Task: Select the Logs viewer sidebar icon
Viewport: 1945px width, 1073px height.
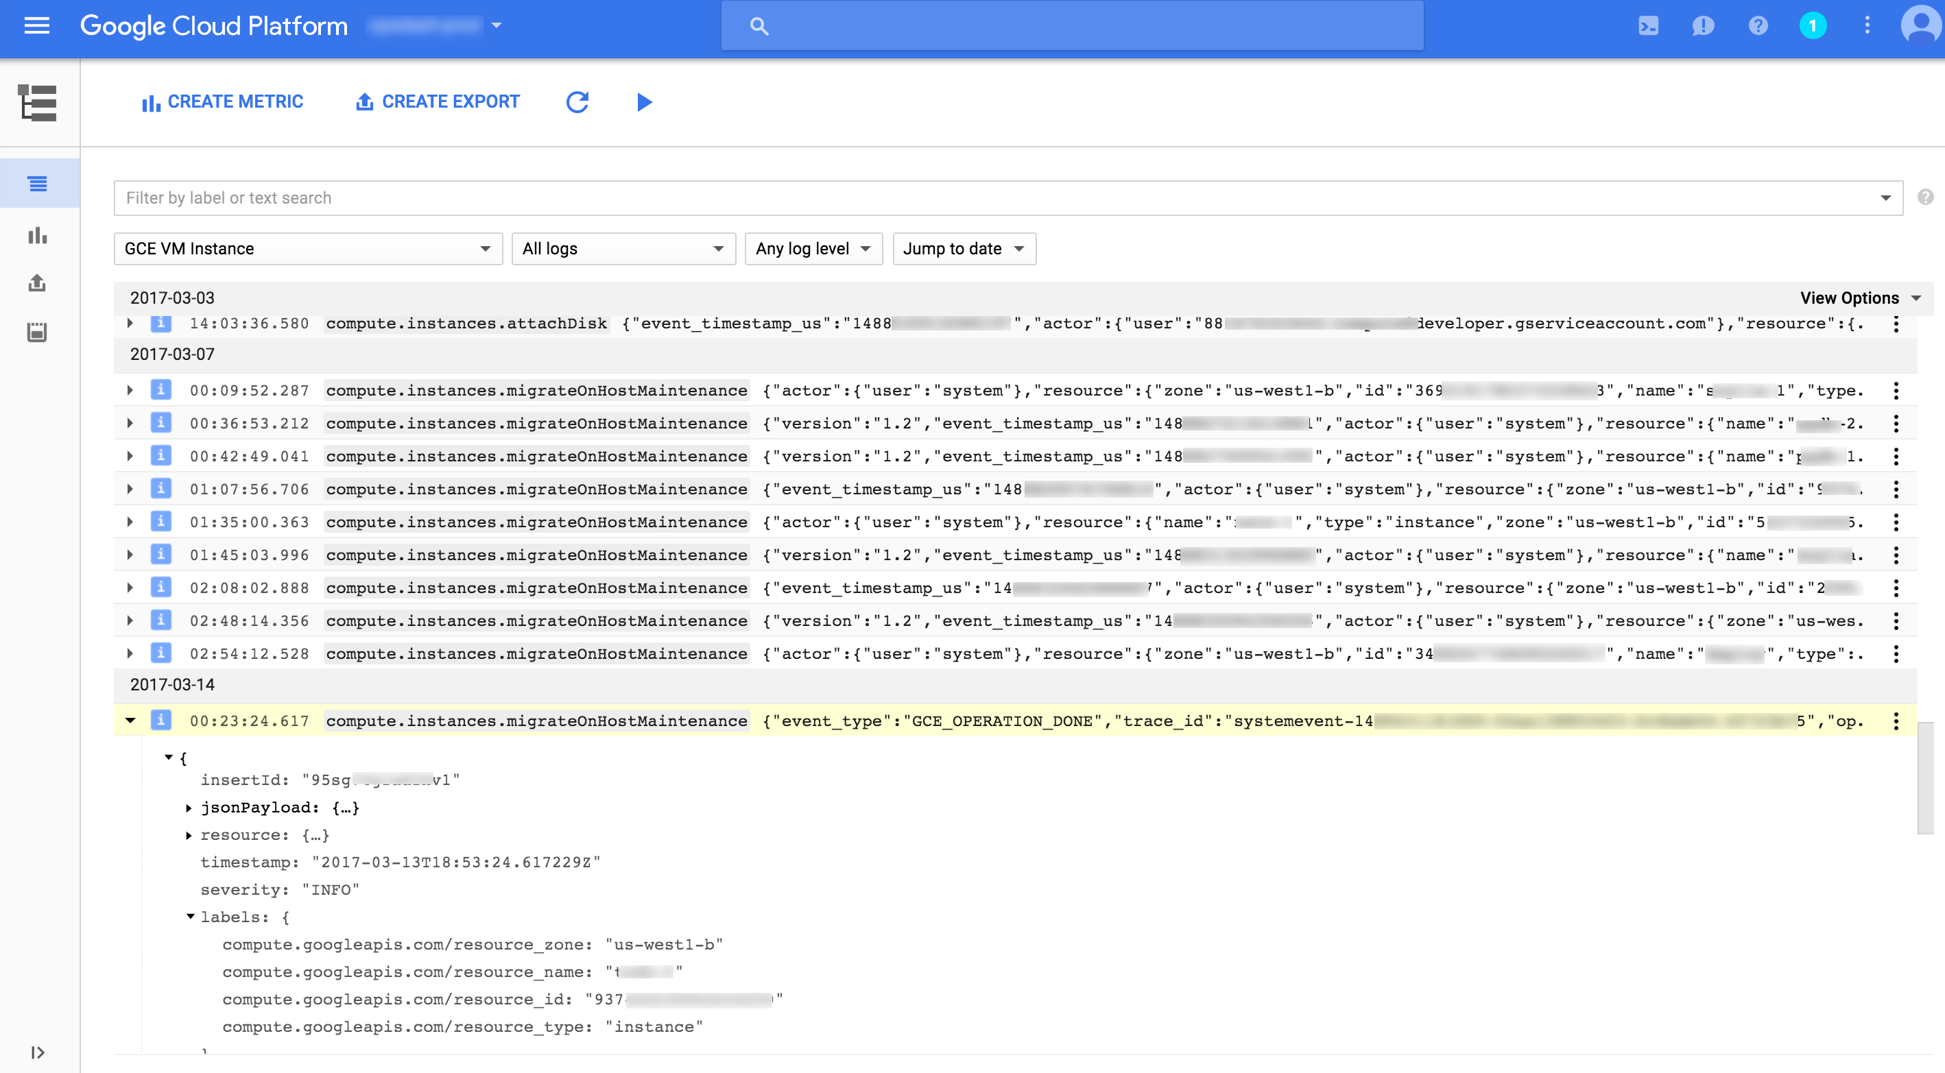Action: (38, 183)
